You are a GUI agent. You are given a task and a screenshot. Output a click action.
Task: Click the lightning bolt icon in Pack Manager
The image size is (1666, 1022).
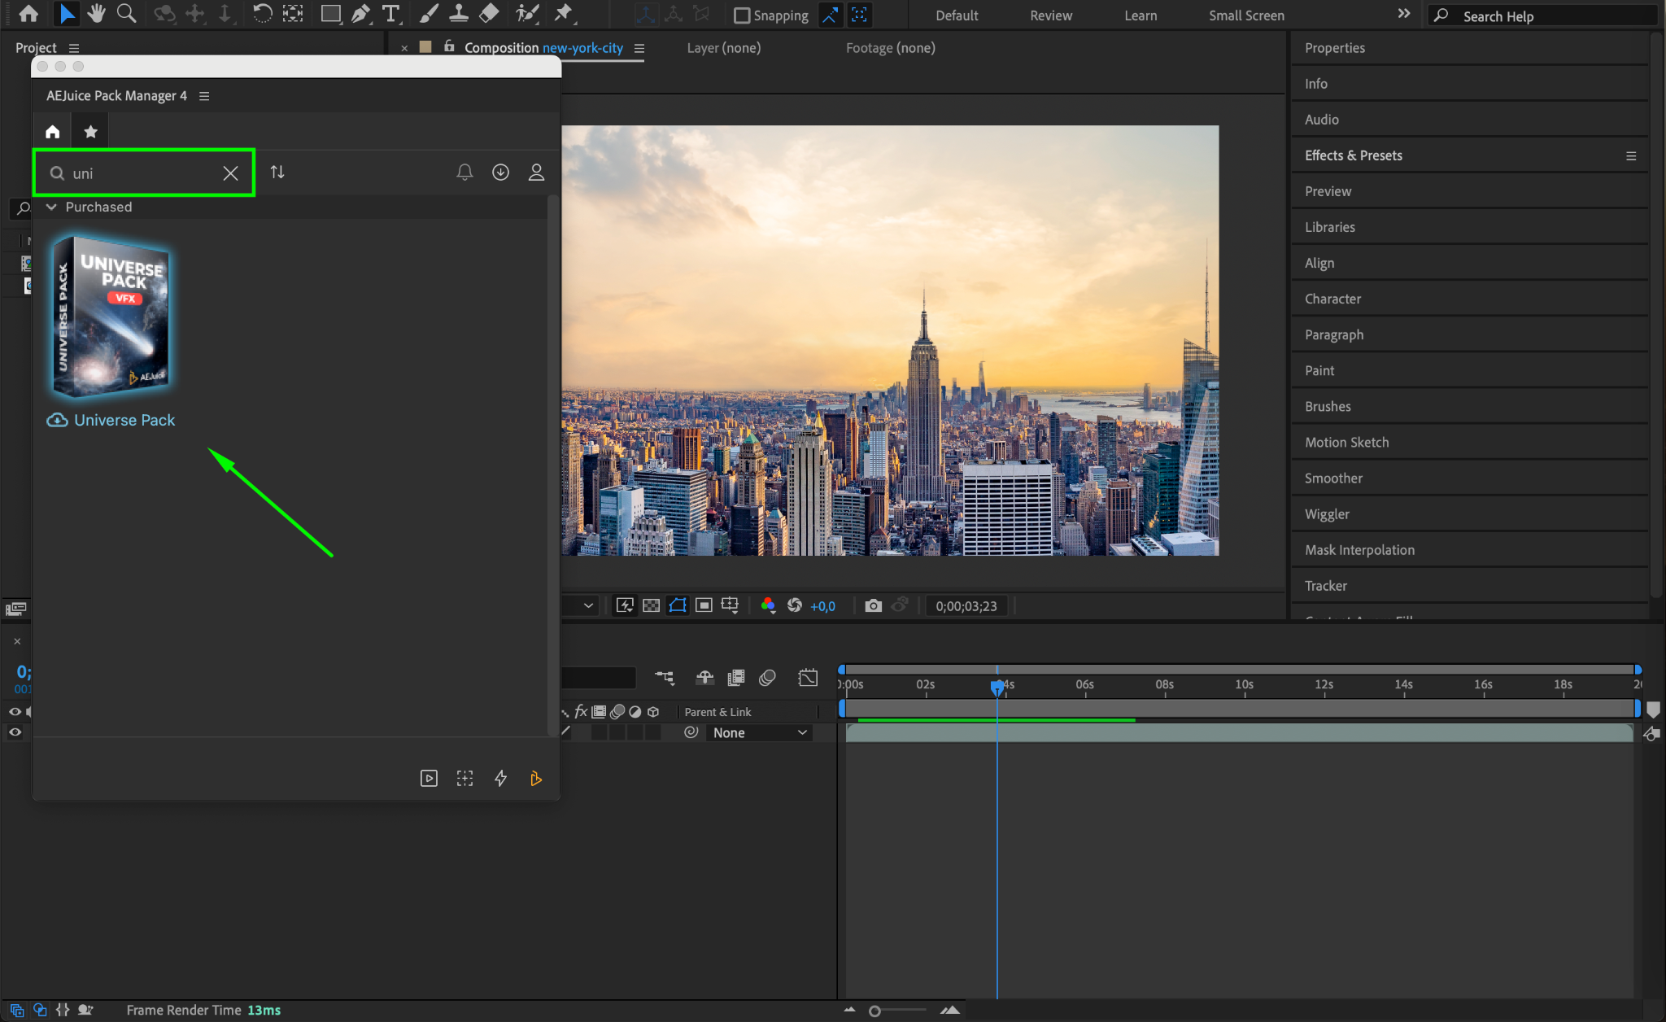(x=500, y=779)
